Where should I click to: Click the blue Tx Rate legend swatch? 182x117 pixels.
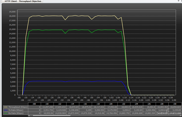(x=6, y=110)
